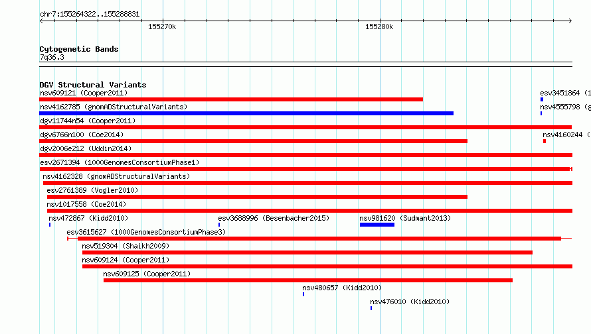Click the left arrowhead on the ruler
This screenshot has width=591, height=334.
[x=41, y=21]
